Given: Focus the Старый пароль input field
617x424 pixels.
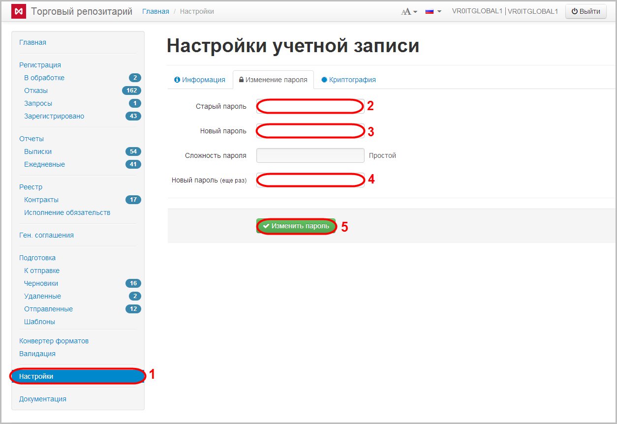Looking at the screenshot, I should coord(310,106).
